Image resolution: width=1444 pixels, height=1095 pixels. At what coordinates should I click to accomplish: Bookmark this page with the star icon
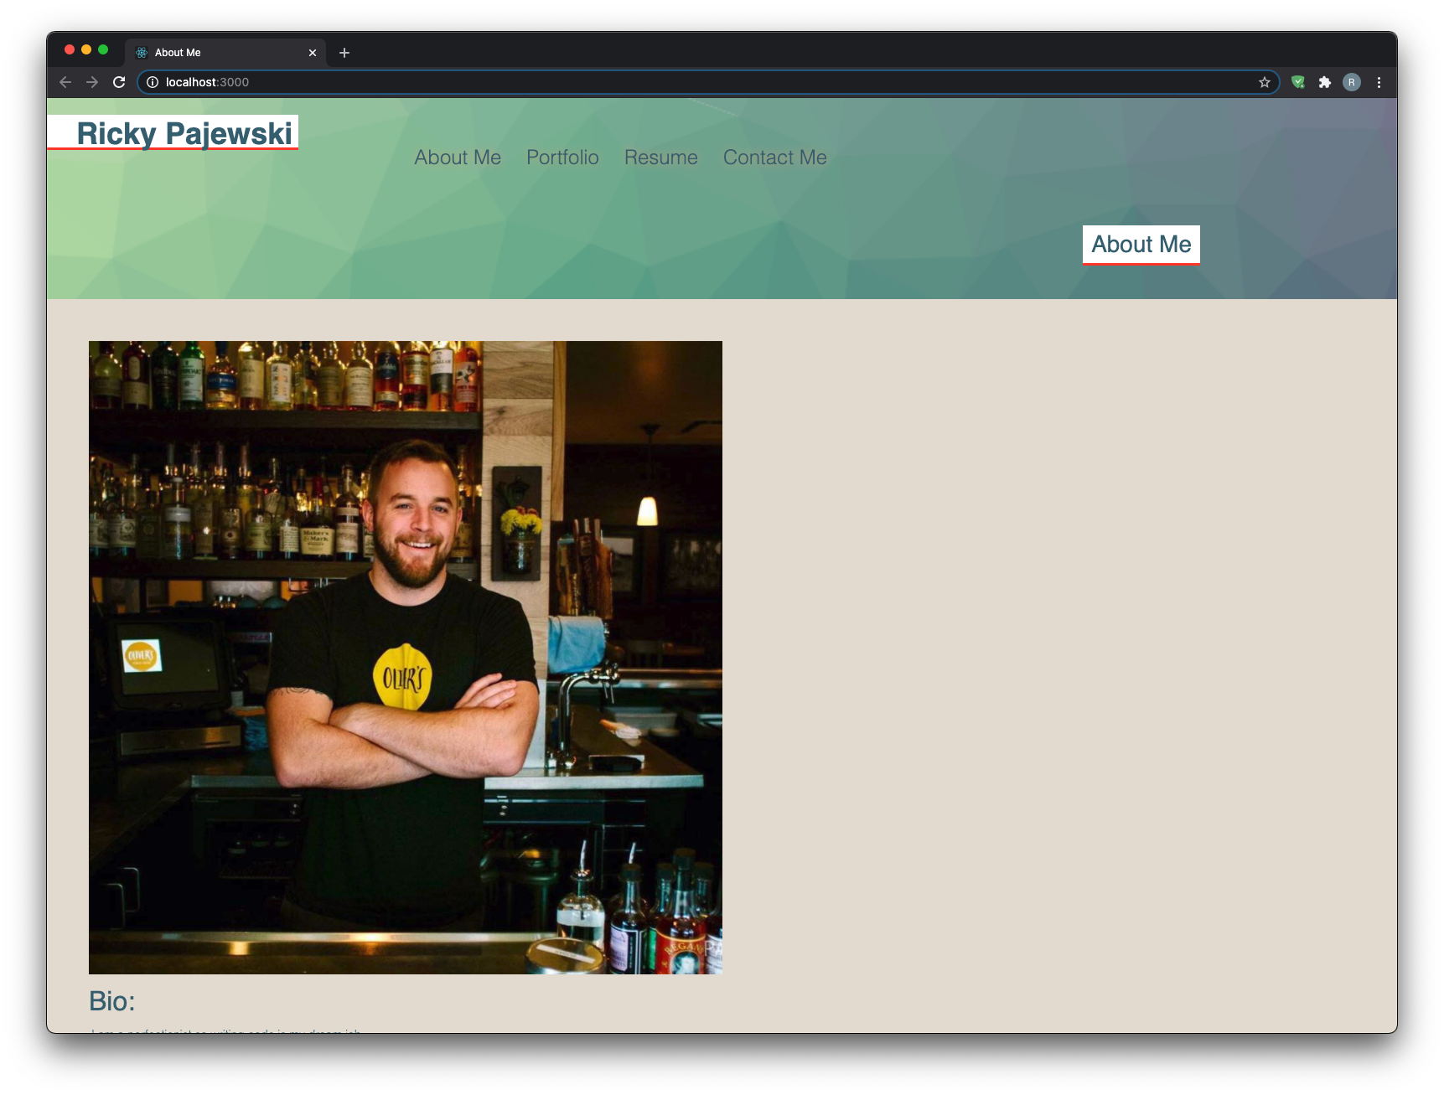click(x=1265, y=82)
